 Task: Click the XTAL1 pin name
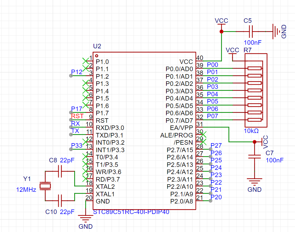click(105, 194)
